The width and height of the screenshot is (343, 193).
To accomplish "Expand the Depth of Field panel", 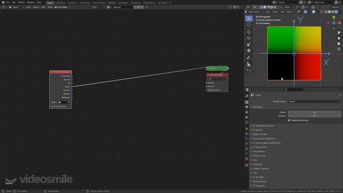I will 259,135.
